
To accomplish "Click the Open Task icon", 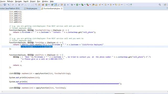I will pos(93,5).
